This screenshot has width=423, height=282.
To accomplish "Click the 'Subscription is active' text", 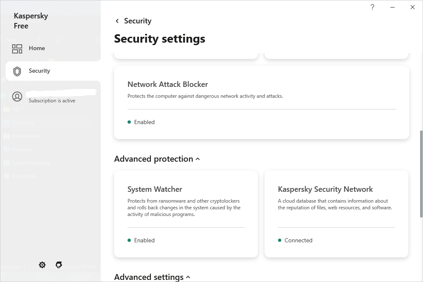I will click(52, 101).
